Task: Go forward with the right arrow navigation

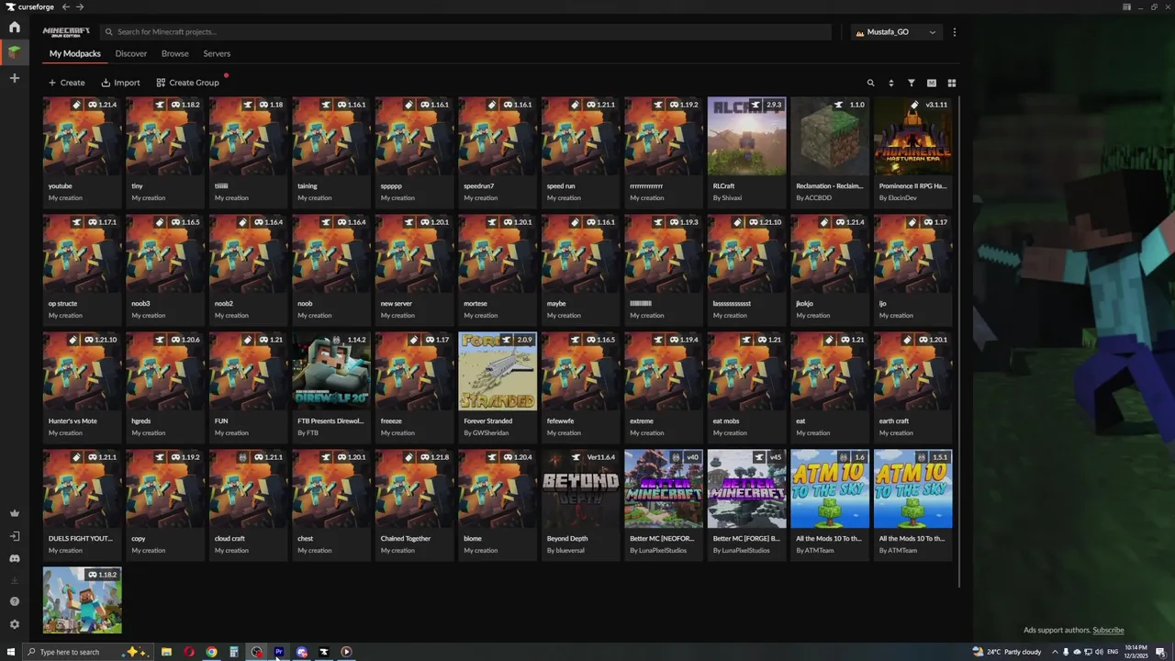Action: (80, 6)
